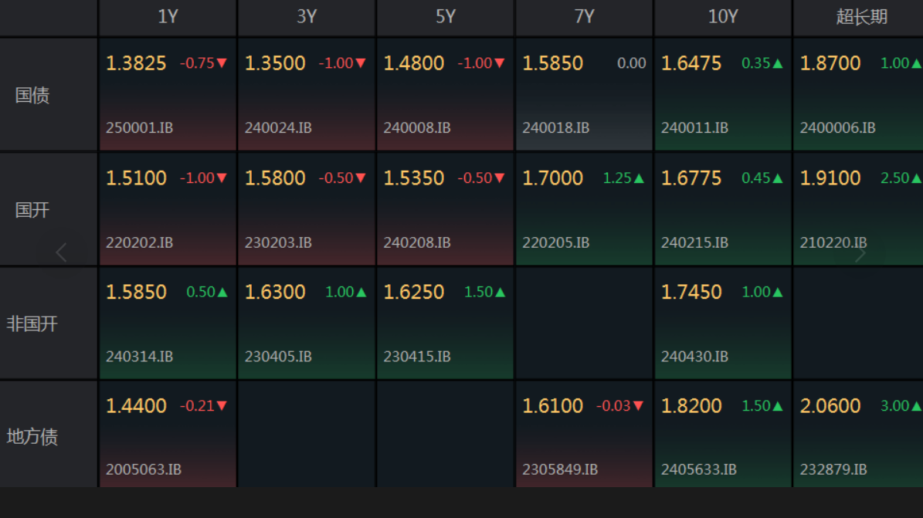Click the left carousel arrow
The width and height of the screenshot is (923, 518).
tap(62, 252)
